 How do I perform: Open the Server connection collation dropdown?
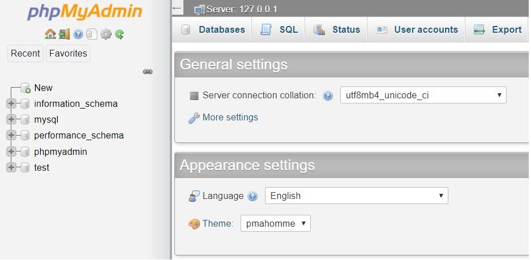423,96
